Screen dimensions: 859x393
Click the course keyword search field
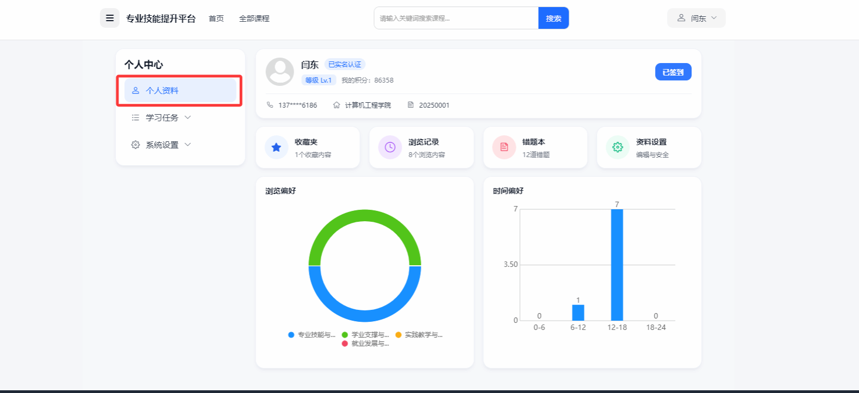click(x=456, y=18)
